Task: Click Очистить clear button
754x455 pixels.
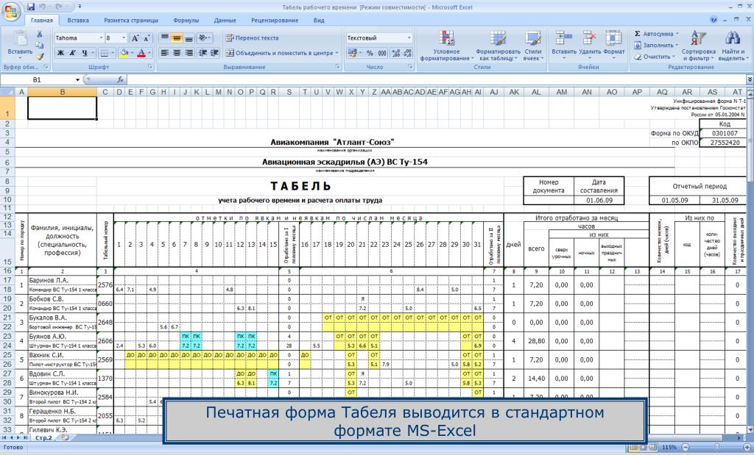Action: click(x=655, y=56)
